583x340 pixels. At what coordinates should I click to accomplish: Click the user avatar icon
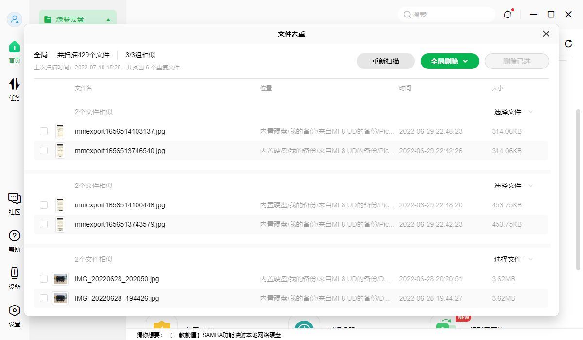point(14,19)
